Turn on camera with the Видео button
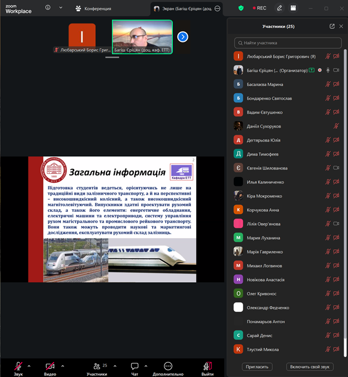Viewport: 348px width, 377px height. [50, 366]
